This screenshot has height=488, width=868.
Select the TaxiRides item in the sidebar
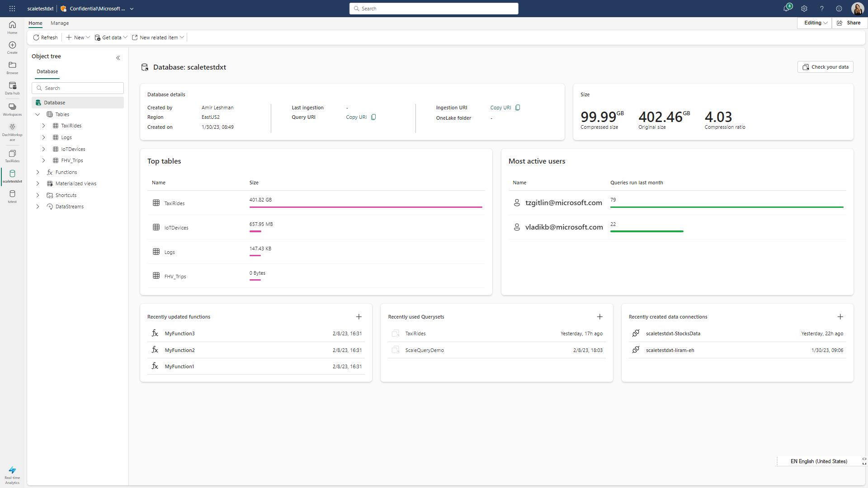pyautogui.click(x=12, y=156)
